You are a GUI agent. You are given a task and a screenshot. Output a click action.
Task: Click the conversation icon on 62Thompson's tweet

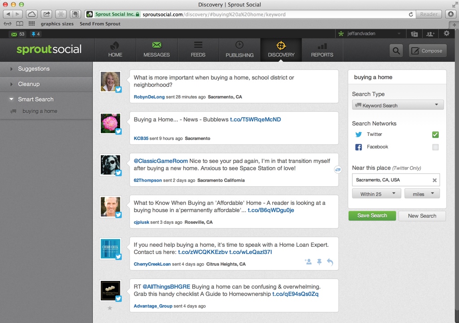[338, 170]
